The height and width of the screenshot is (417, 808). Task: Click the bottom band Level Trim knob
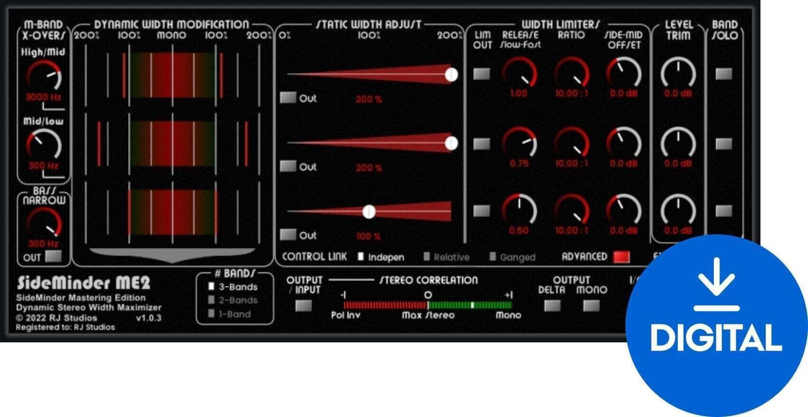678,210
